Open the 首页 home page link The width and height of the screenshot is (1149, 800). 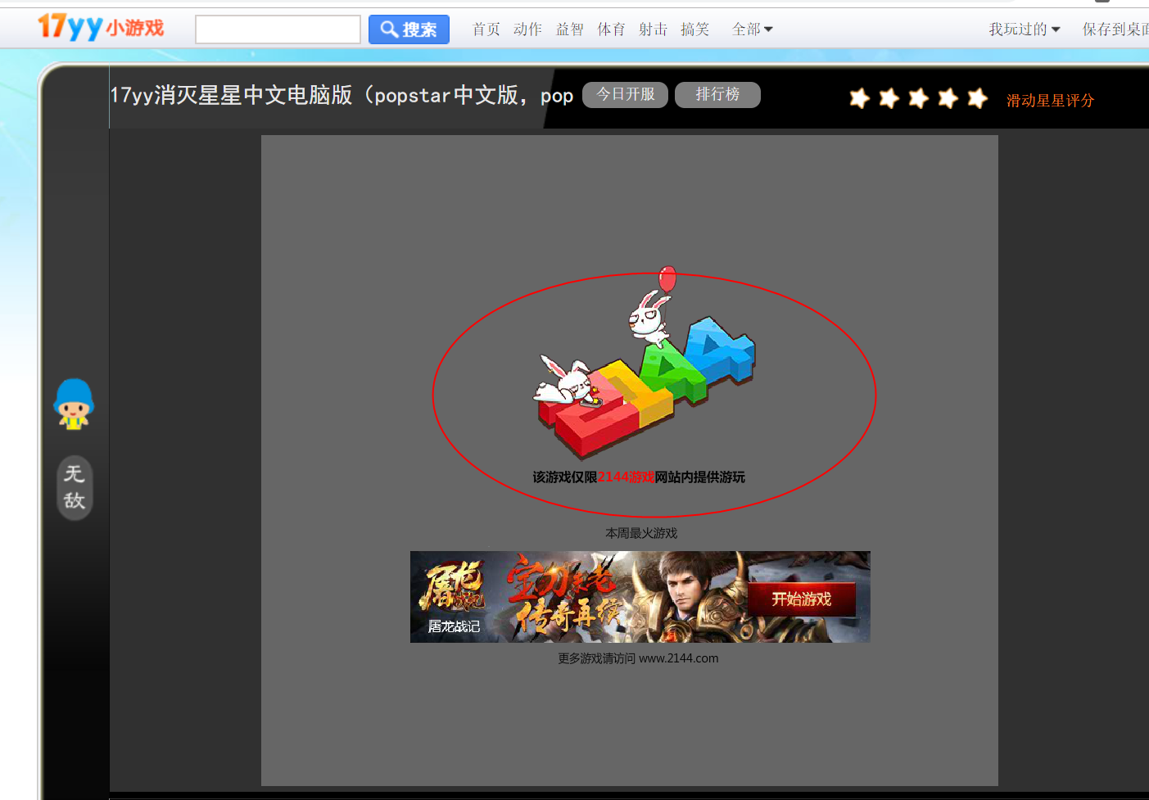click(x=486, y=29)
